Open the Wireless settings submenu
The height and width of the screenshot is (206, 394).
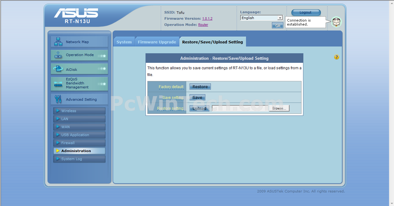79,111
